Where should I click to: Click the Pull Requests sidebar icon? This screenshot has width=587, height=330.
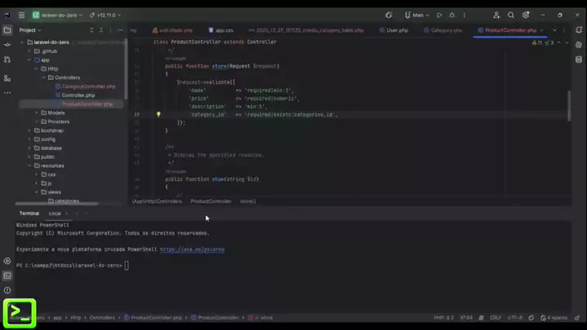[x=7, y=59]
